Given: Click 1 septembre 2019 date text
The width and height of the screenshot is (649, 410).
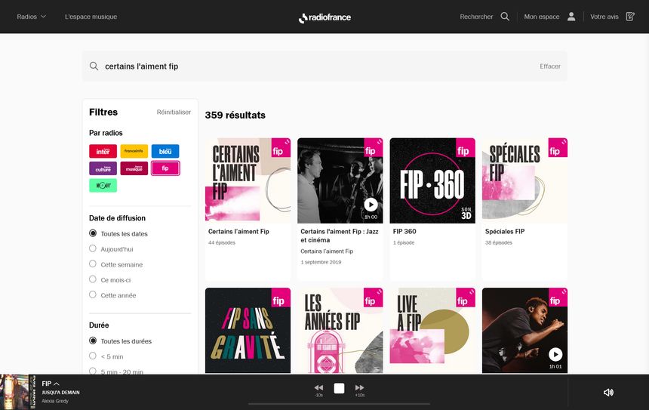Looking at the screenshot, I should click(x=321, y=262).
